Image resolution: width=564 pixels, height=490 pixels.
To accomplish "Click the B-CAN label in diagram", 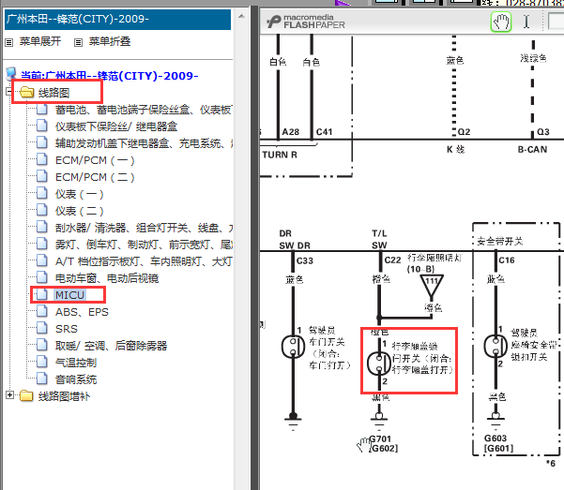I will 532,149.
